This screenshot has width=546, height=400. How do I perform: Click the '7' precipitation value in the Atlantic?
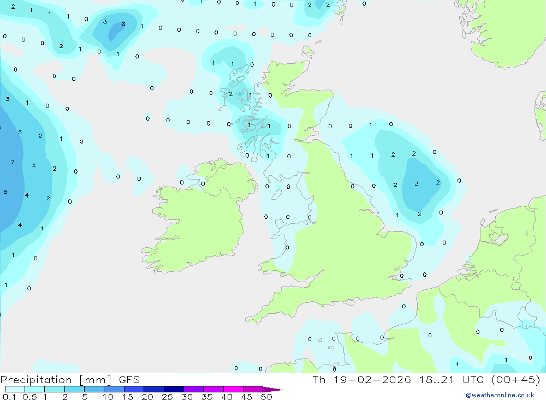(x=13, y=162)
